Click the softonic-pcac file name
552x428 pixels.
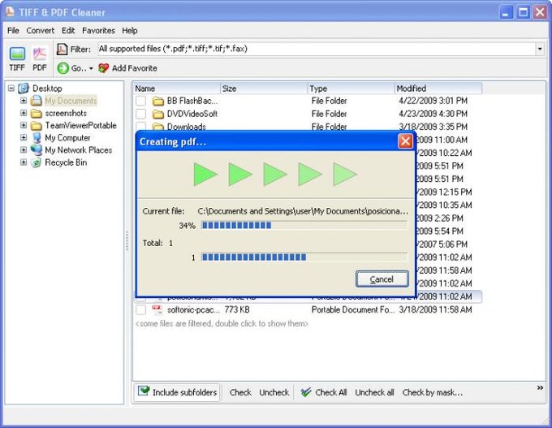tap(193, 309)
